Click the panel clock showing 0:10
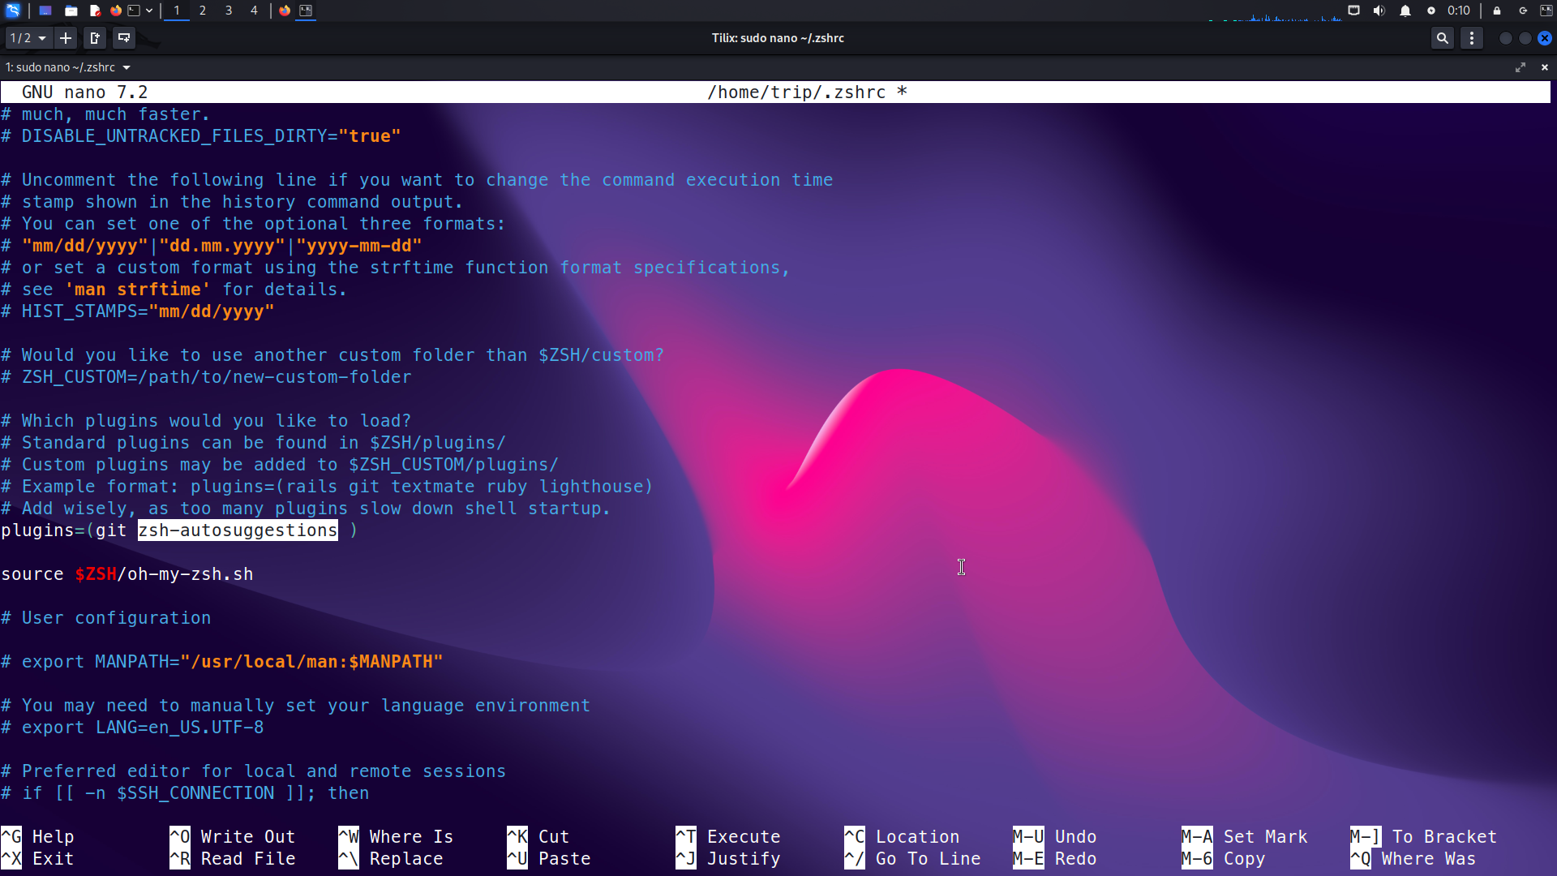This screenshot has width=1557, height=876. coord(1458,11)
